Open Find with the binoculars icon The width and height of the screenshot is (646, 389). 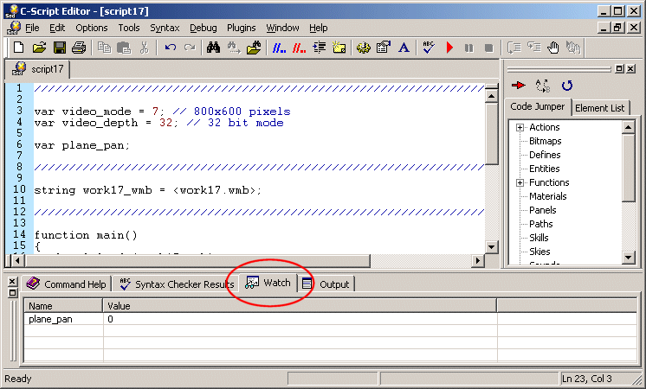pyautogui.click(x=213, y=48)
